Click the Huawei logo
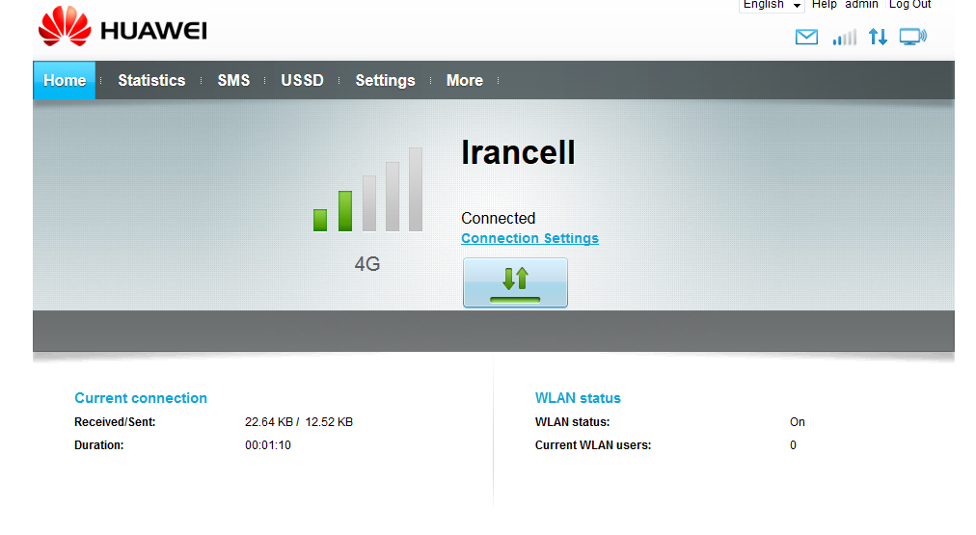 pos(122,28)
